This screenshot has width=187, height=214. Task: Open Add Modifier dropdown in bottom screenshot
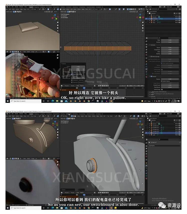pyautogui.click(x=164, y=146)
